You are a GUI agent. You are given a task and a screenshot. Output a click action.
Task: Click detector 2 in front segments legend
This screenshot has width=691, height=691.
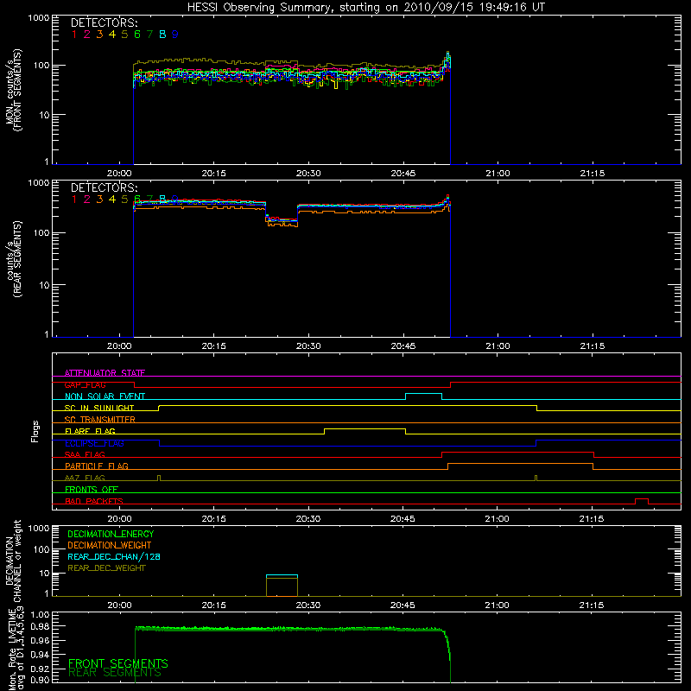[87, 35]
